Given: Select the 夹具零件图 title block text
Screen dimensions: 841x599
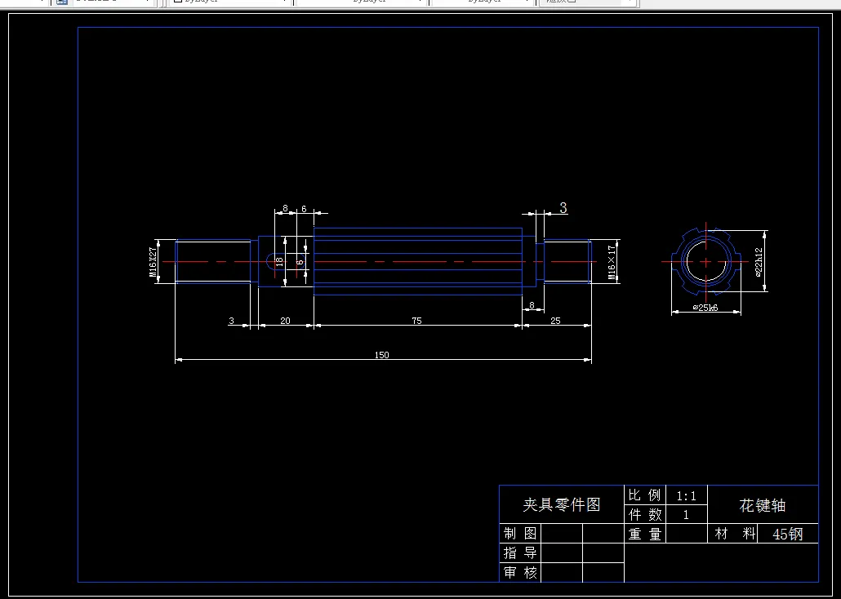Looking at the screenshot, I should (x=562, y=504).
